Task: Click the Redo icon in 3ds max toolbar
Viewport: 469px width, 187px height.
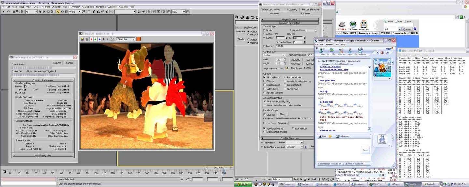Action: click(8, 12)
